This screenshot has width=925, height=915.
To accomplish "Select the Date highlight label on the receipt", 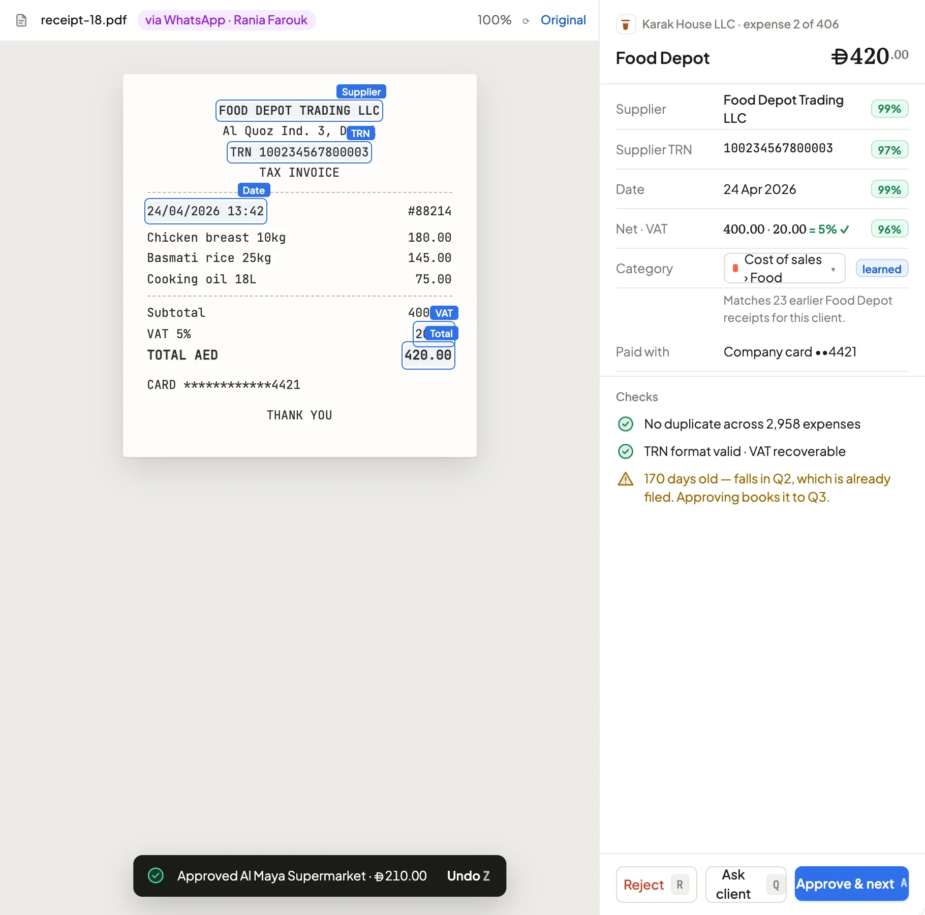I will coord(254,190).
